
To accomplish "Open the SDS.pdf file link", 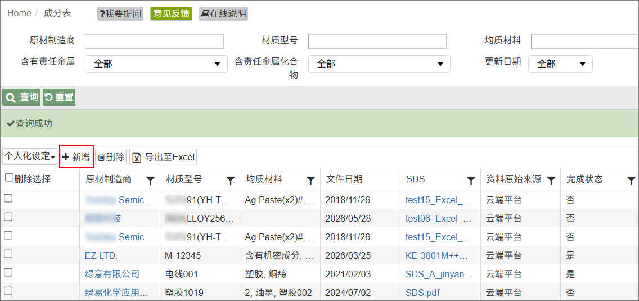I will point(422,293).
